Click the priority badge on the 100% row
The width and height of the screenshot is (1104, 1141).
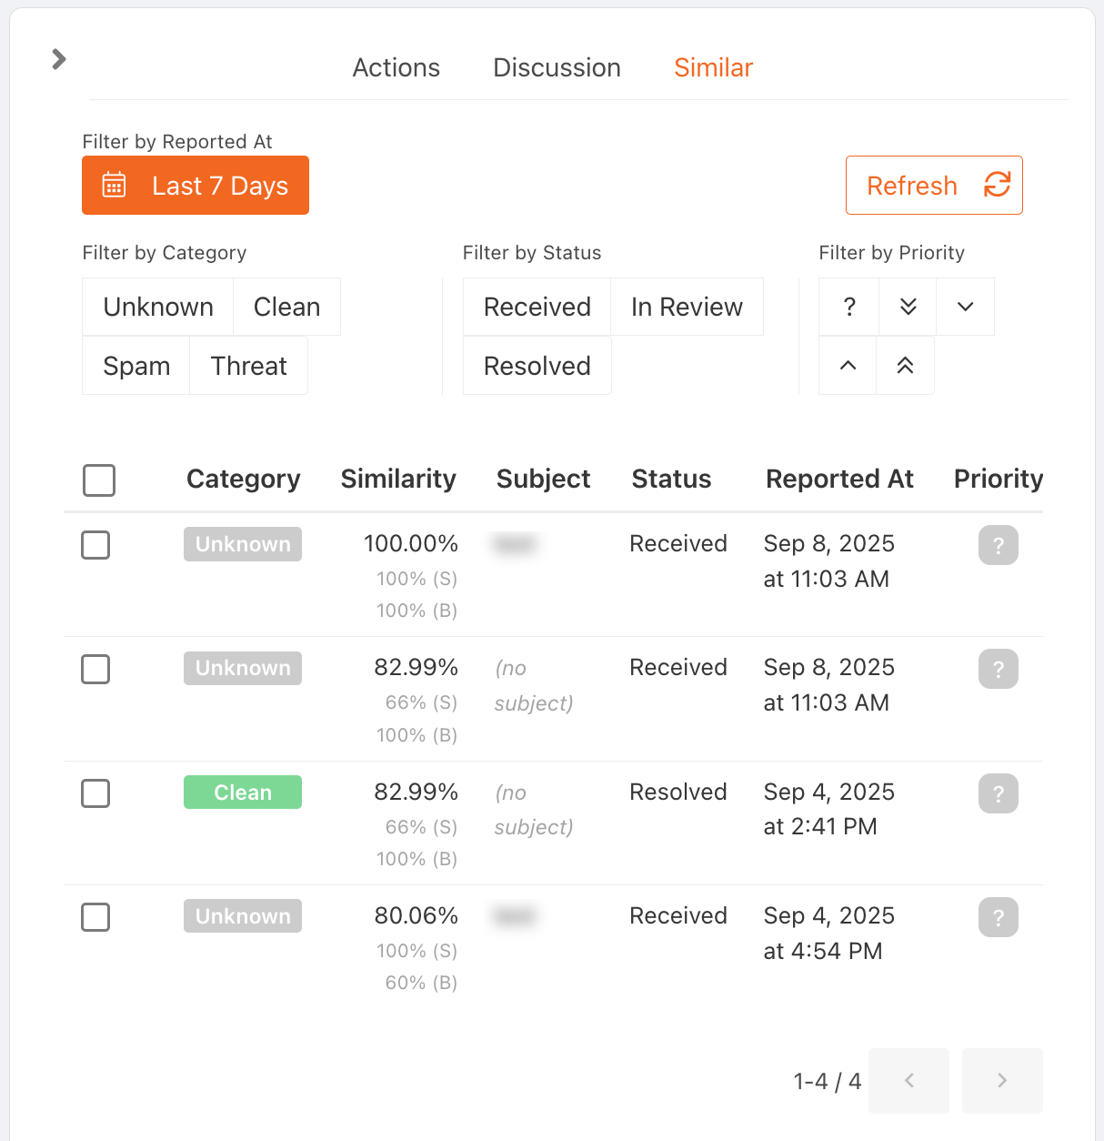click(x=998, y=545)
